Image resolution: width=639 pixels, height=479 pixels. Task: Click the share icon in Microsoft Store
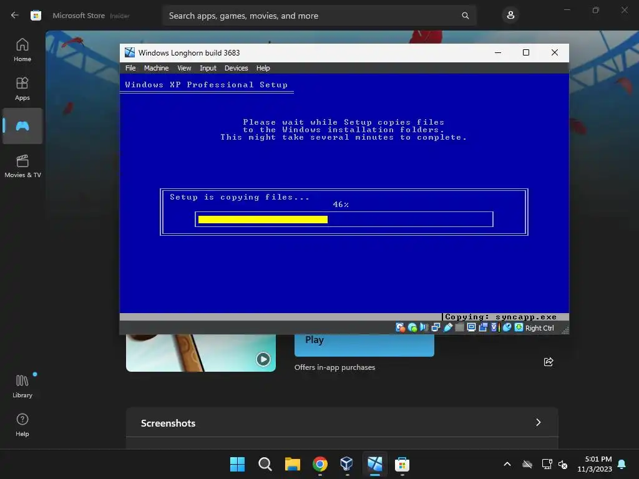pyautogui.click(x=549, y=362)
